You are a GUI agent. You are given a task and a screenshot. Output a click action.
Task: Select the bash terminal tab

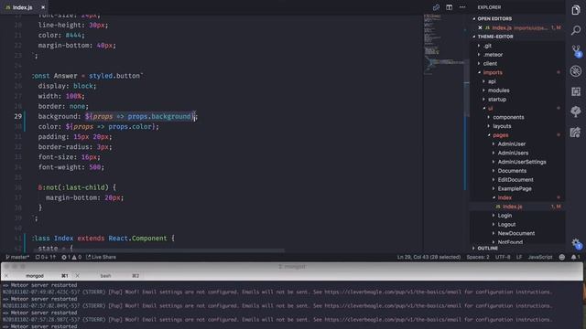point(106,276)
